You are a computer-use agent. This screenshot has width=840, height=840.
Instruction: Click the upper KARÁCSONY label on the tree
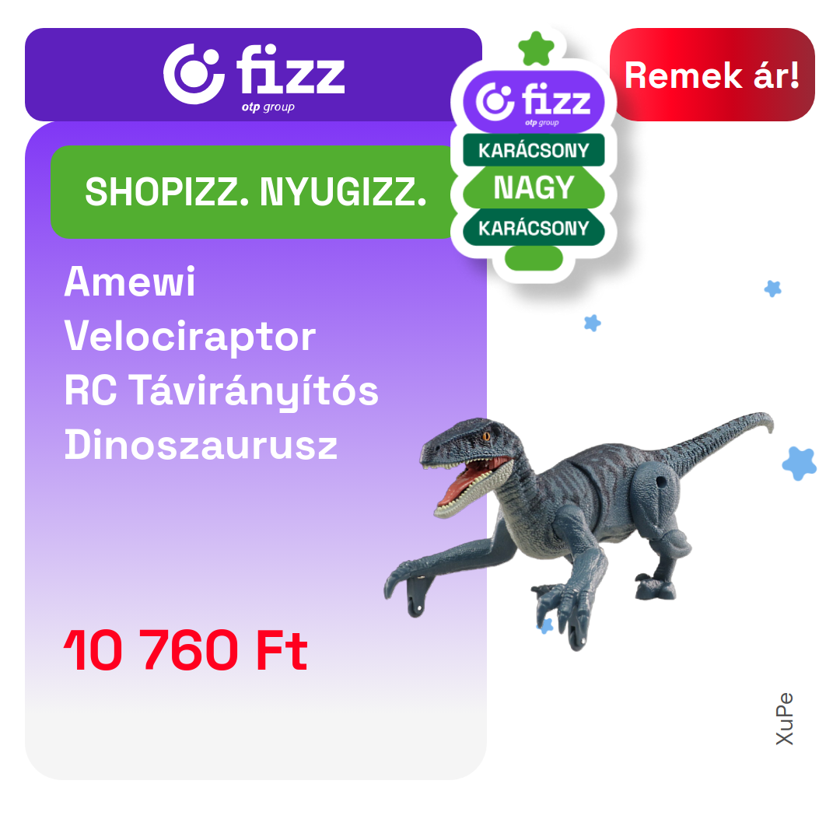click(534, 150)
